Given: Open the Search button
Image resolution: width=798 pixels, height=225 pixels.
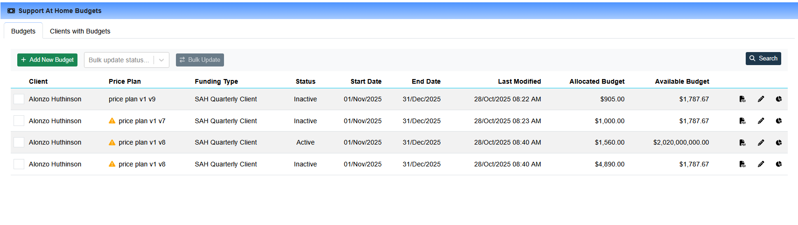Looking at the screenshot, I should coord(763,59).
